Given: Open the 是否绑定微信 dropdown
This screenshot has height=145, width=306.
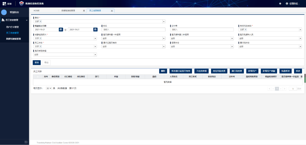Looking at the screenshot, I should click(x=95, y=55).
